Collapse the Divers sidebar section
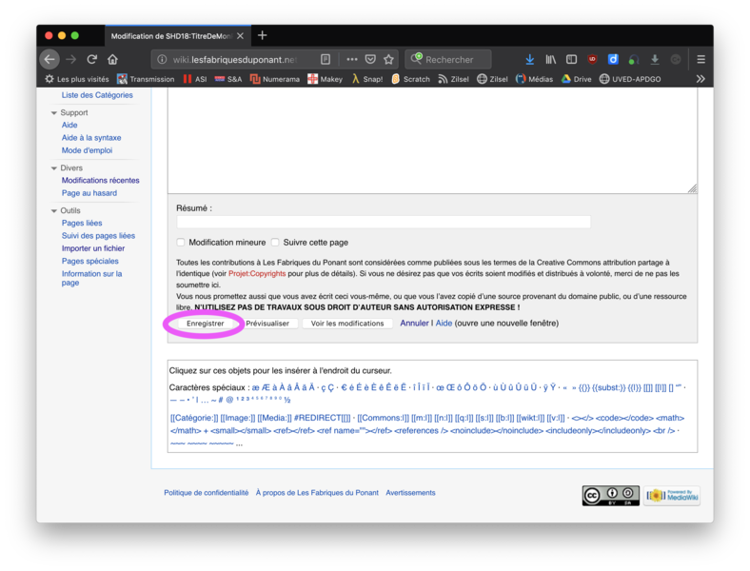The image size is (750, 571). click(x=54, y=168)
